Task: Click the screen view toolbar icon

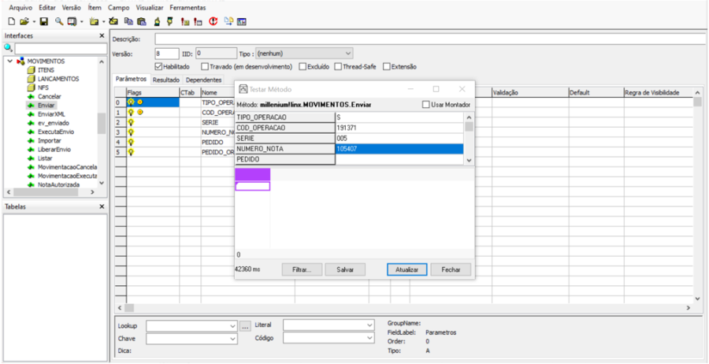Action: (72, 21)
